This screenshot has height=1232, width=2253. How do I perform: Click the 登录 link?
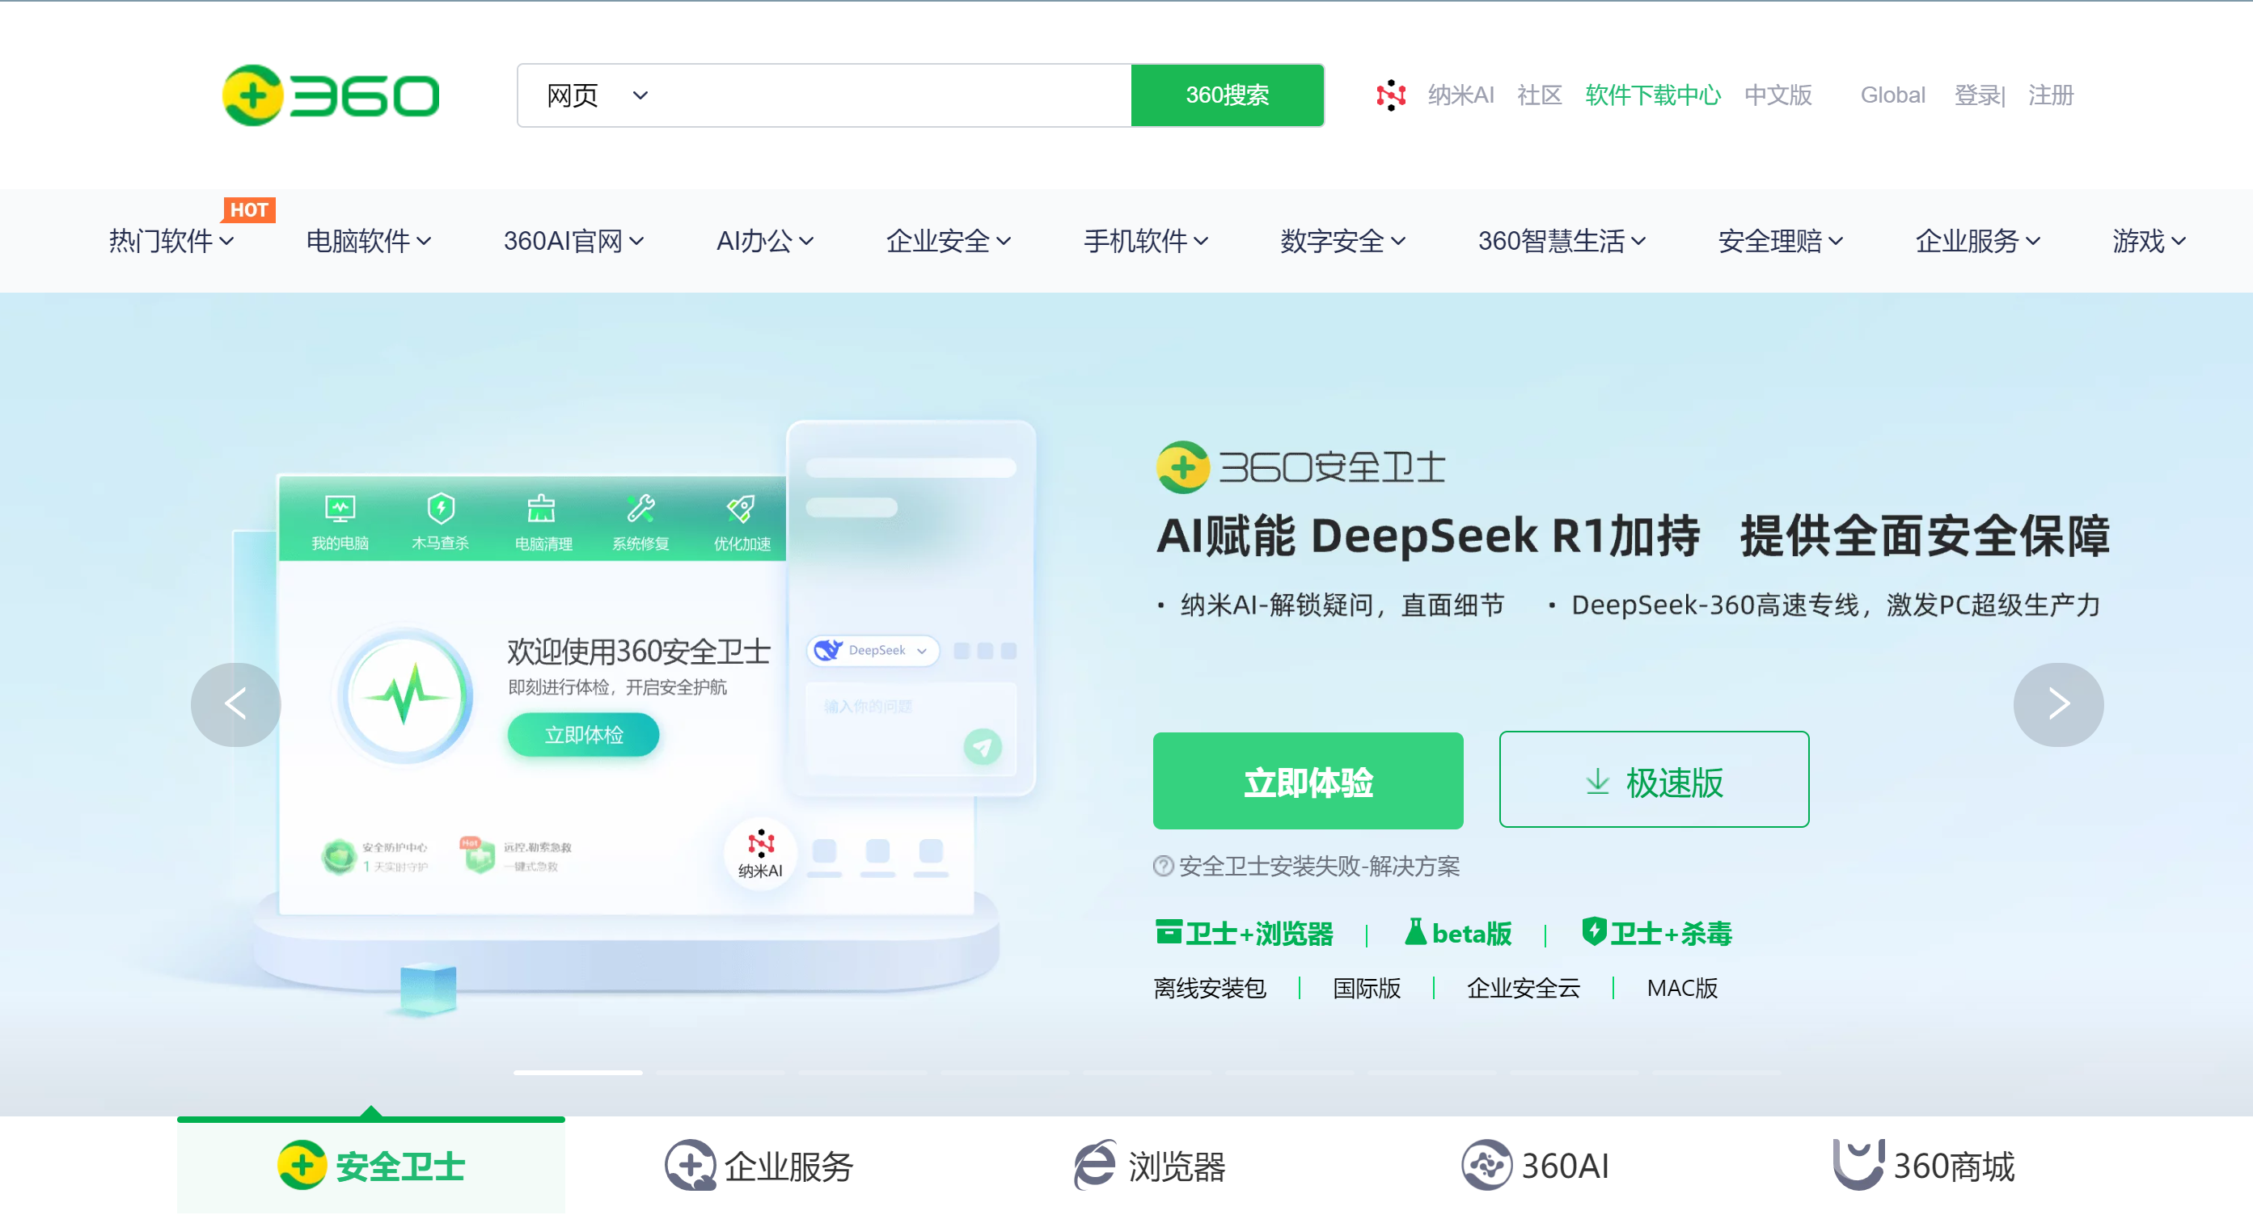pos(1976,95)
